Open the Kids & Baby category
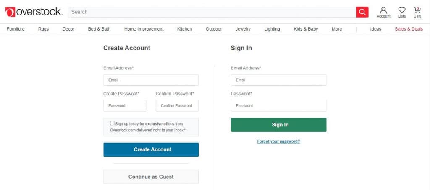 tap(306, 29)
